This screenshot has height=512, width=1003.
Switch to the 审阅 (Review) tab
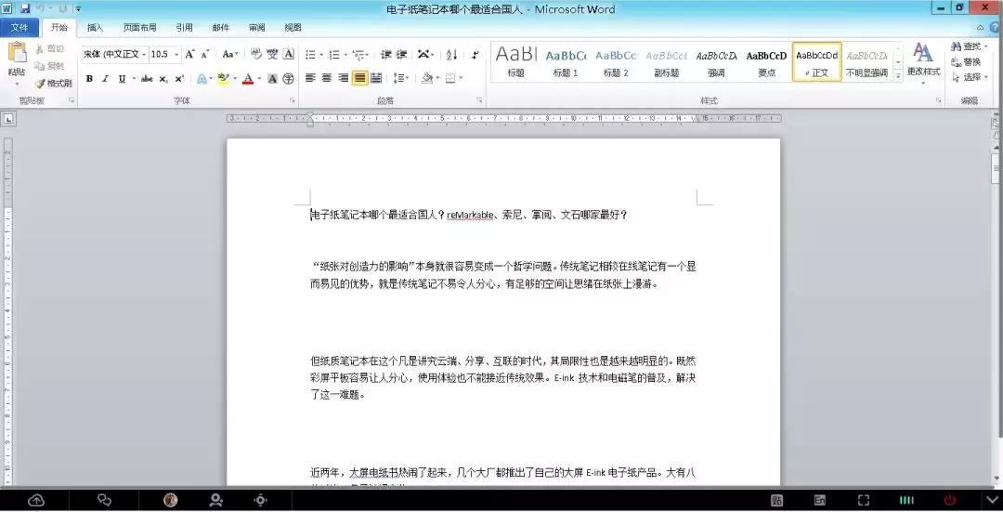coord(257,28)
